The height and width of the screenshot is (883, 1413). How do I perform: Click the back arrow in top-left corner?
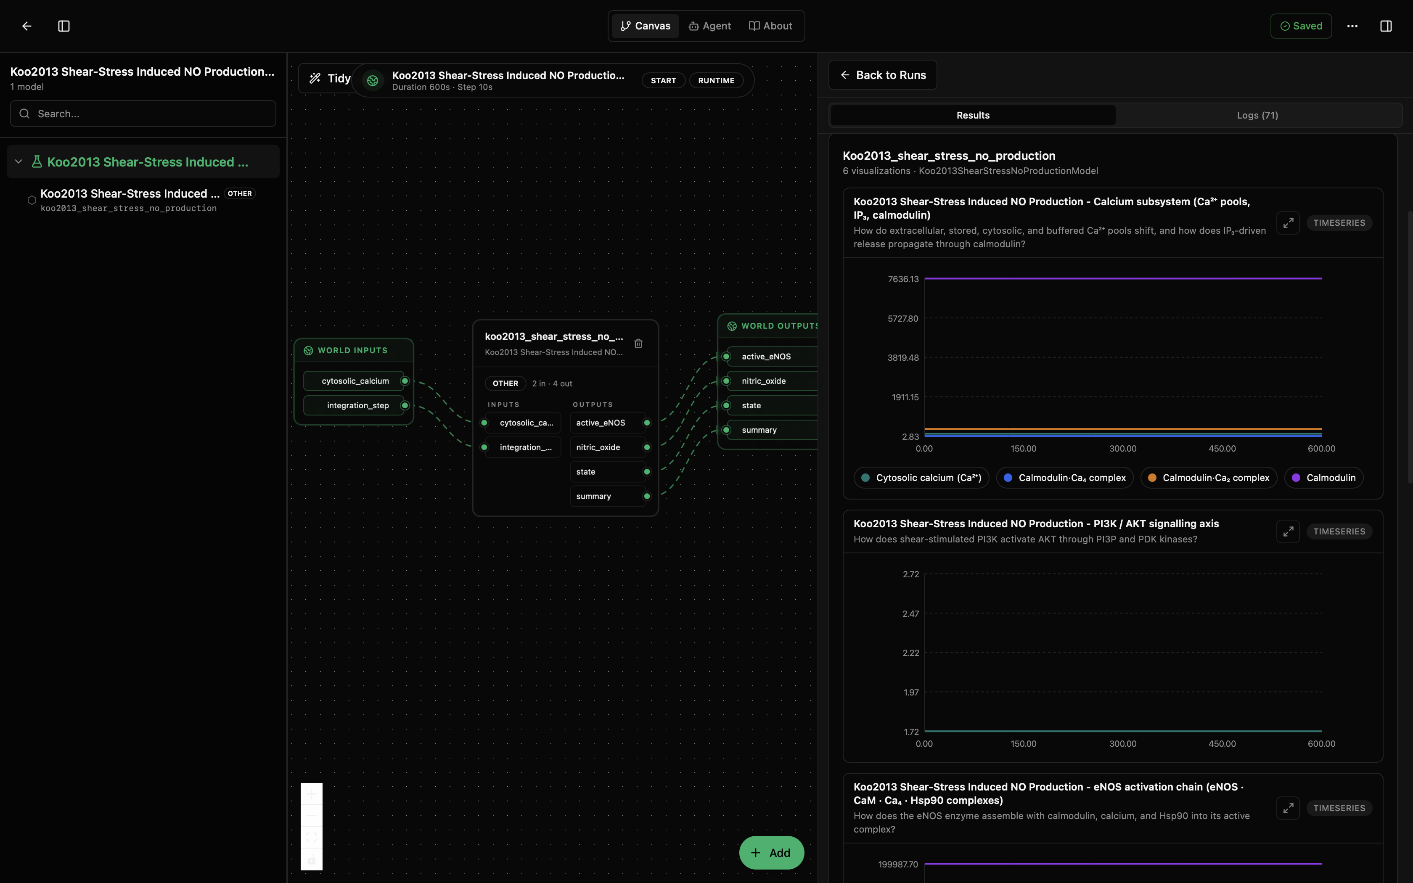pos(26,26)
